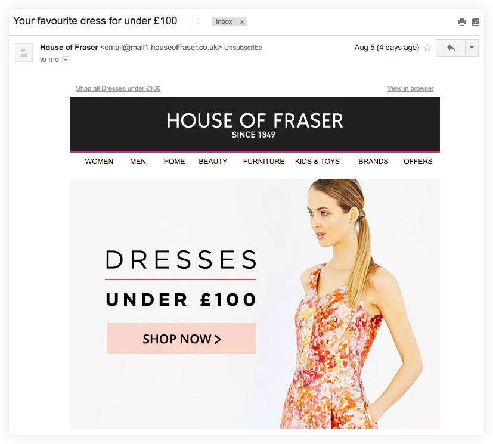Screen dimensions: 493x444
Task: Click 'View in browser' link
Action: [x=410, y=88]
